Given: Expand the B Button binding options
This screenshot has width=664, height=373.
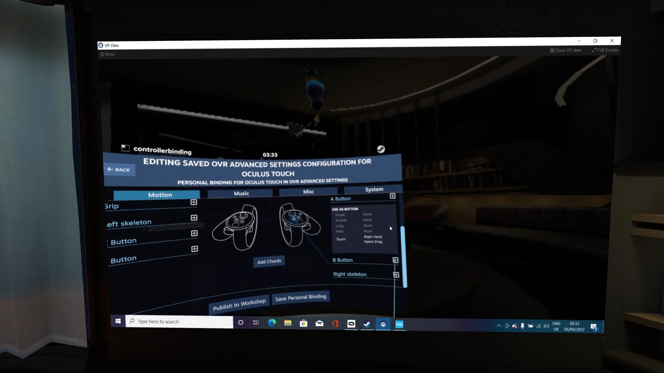Looking at the screenshot, I should click(395, 260).
